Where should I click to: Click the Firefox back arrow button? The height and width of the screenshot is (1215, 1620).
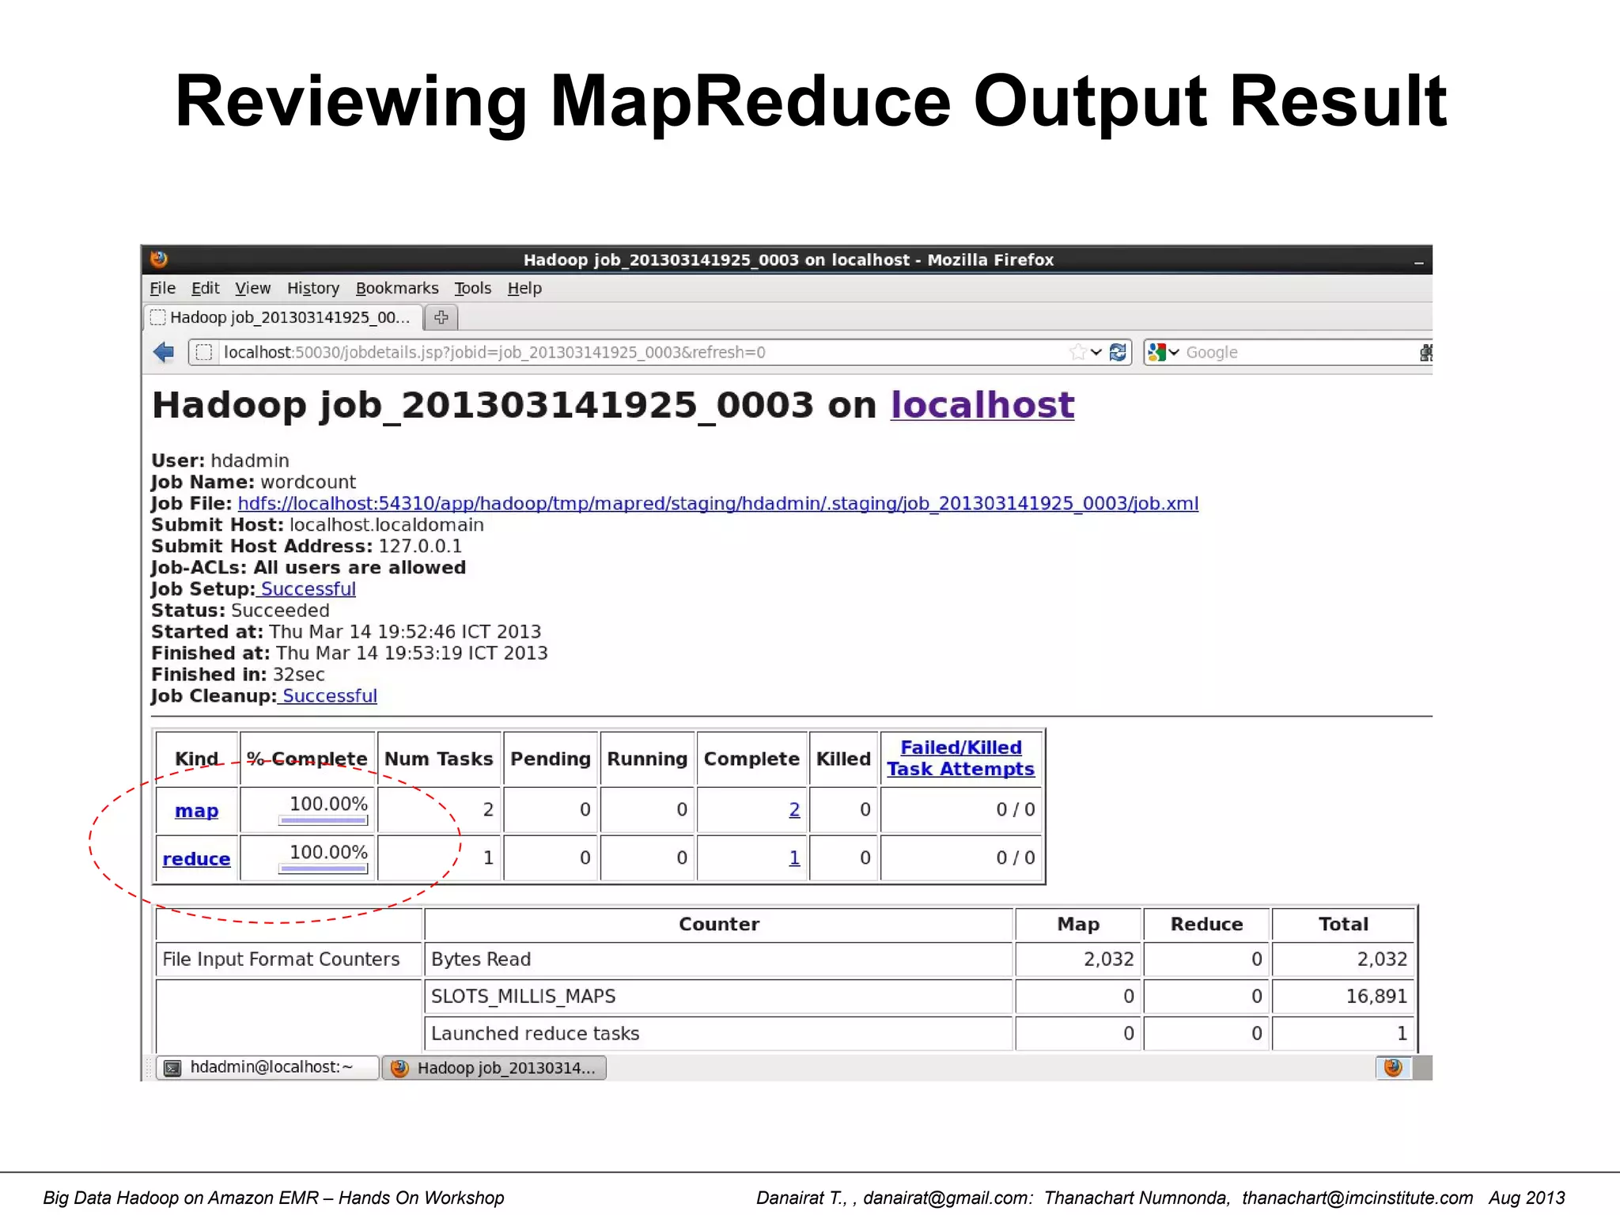[164, 352]
